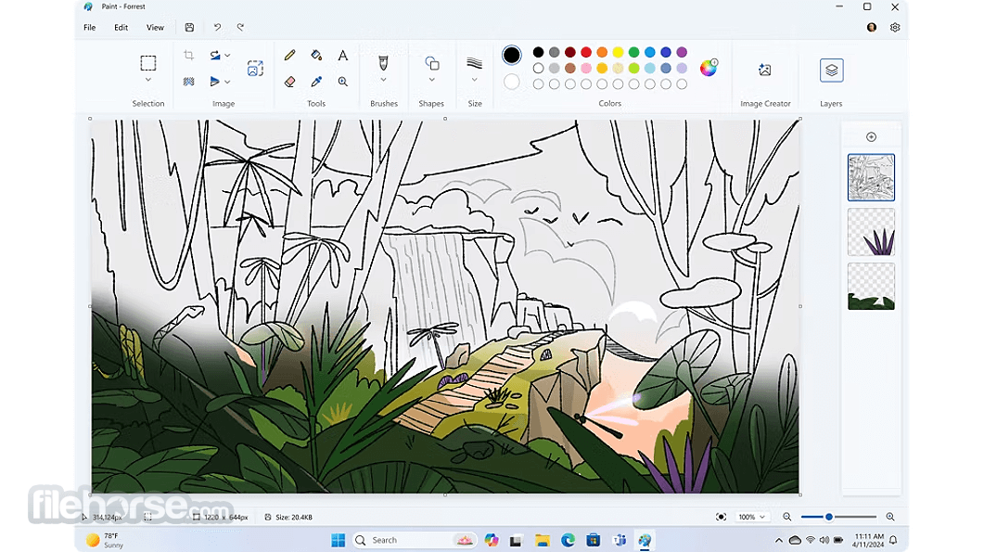This screenshot has width=984, height=552.
Task: Click the zoom out magnifier
Action: coord(787,517)
